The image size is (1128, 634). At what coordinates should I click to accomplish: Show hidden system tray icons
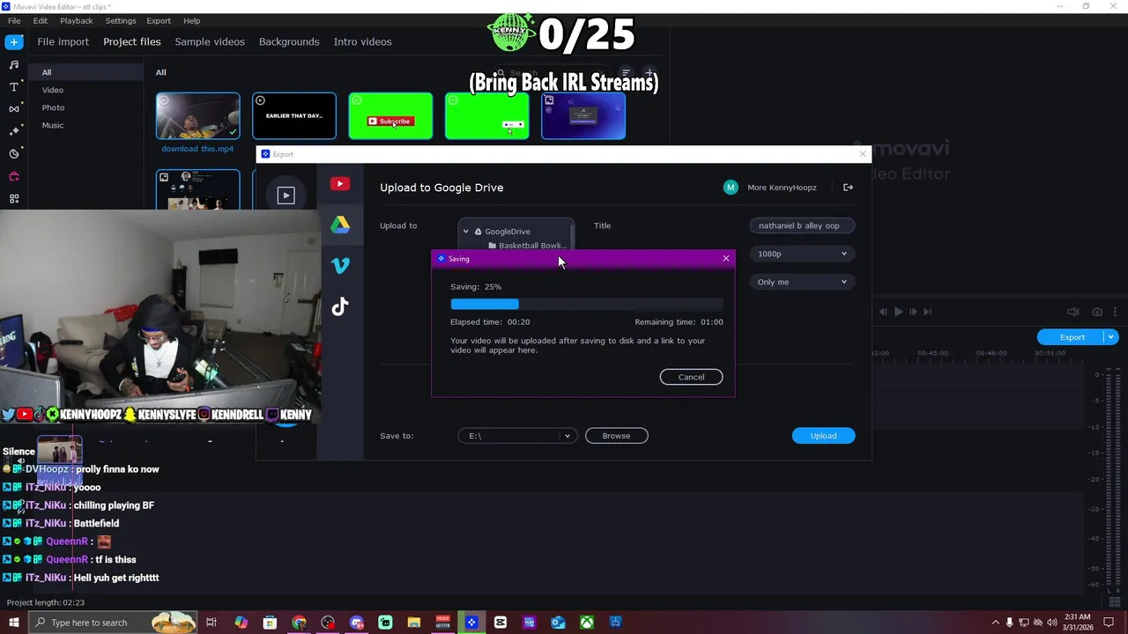pos(996,623)
